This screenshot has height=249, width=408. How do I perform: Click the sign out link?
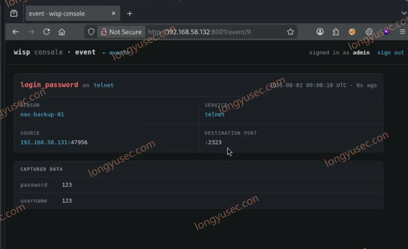click(x=391, y=52)
